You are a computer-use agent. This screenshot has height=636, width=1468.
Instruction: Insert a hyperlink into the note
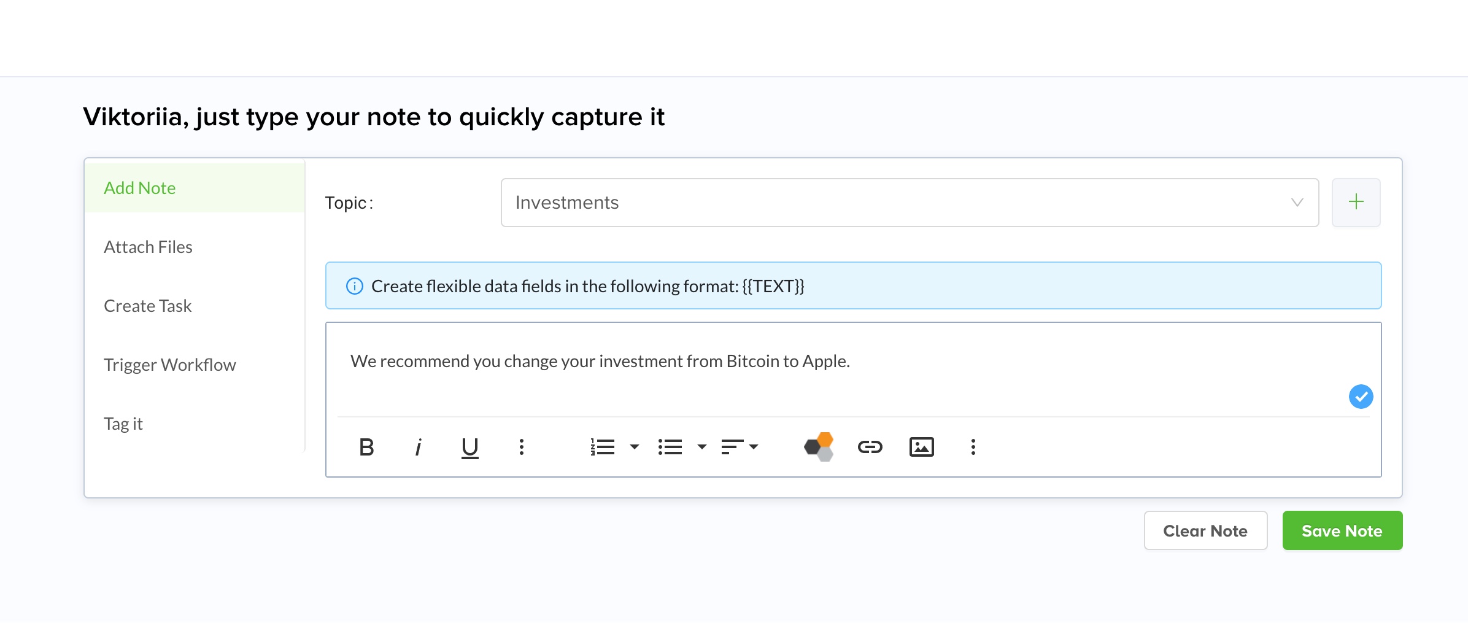point(870,447)
